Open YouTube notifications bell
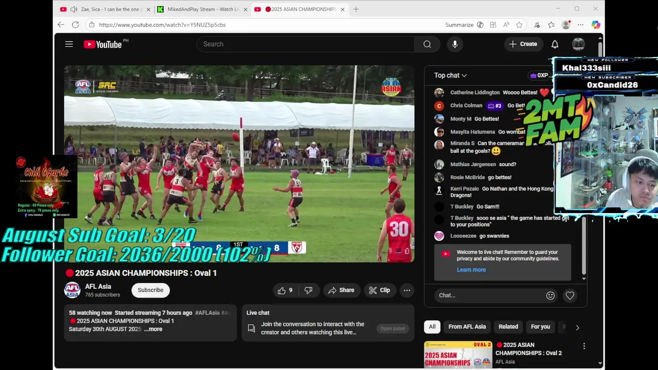The height and width of the screenshot is (370, 658). tap(555, 44)
